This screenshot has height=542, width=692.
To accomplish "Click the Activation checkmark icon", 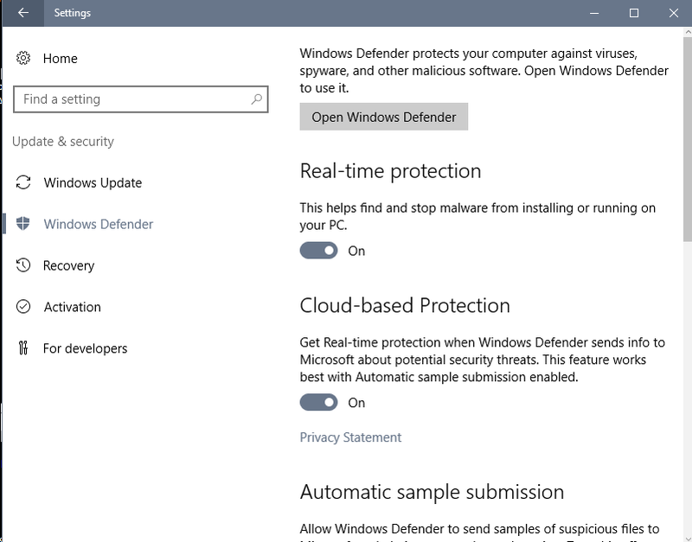I will pyautogui.click(x=23, y=307).
